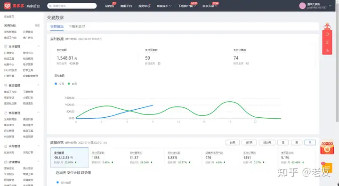
Task: Click the 店铺营销 section icon
Action: (6, 162)
